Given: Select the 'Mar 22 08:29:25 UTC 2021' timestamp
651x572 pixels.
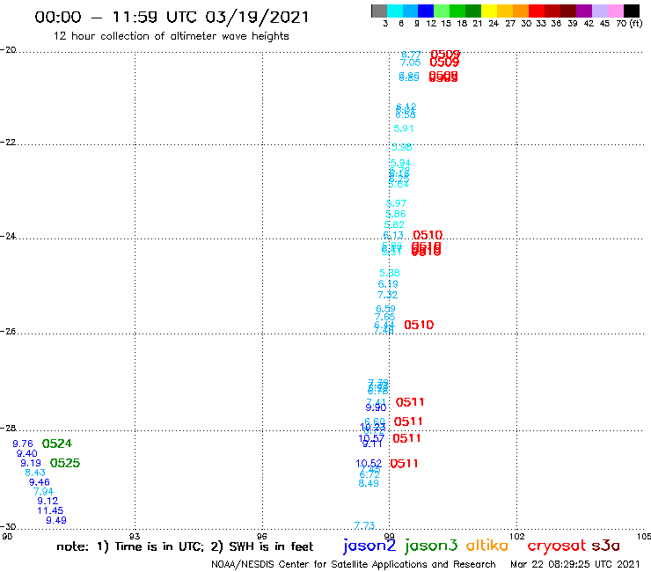Looking at the screenshot, I should [x=575, y=564].
